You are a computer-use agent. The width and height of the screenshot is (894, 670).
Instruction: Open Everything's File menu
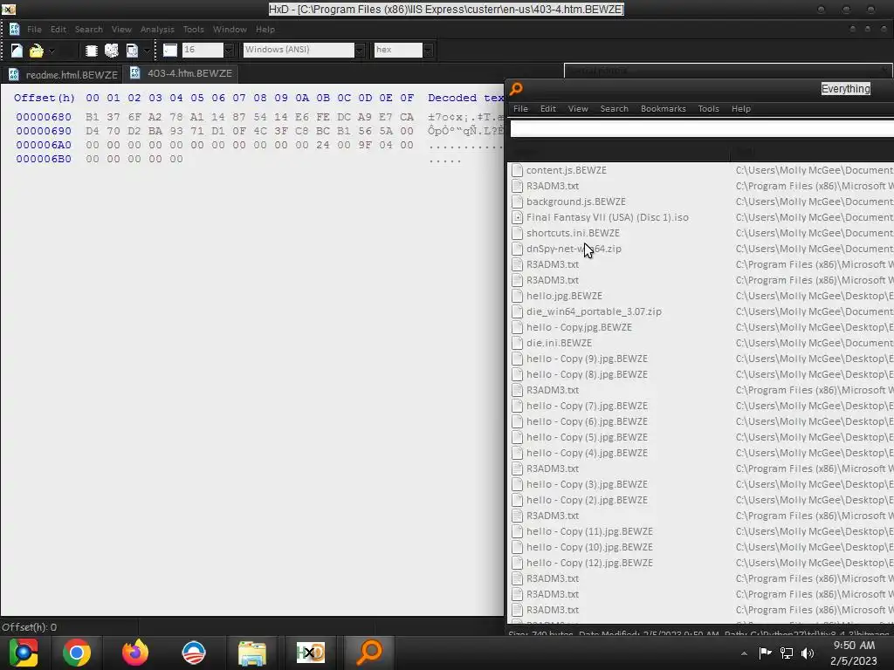coord(520,108)
